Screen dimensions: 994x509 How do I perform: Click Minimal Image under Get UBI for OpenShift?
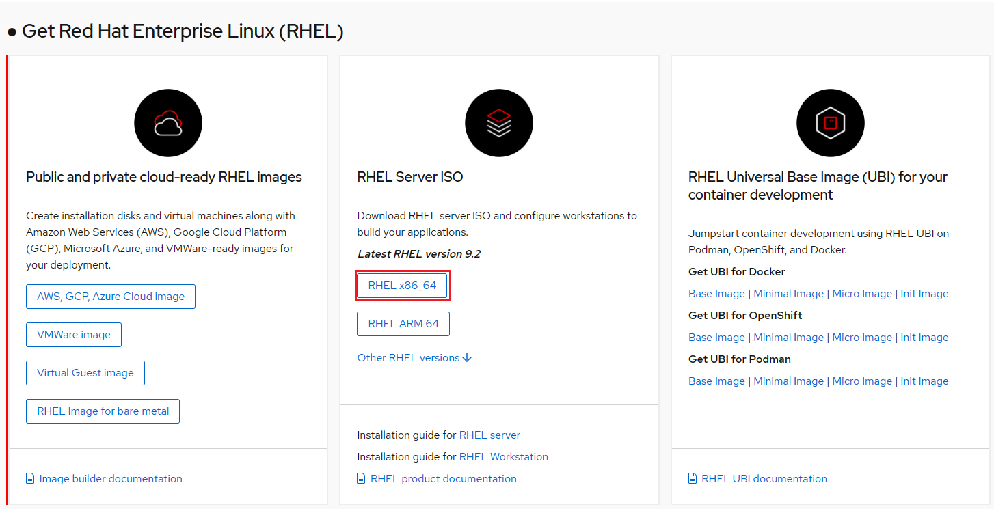[788, 337]
